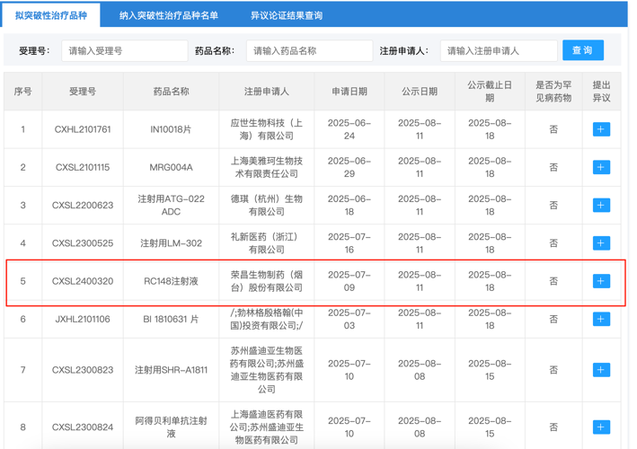Click the application date 2025-06-24
This screenshot has height=449, width=637.
pyautogui.click(x=349, y=129)
